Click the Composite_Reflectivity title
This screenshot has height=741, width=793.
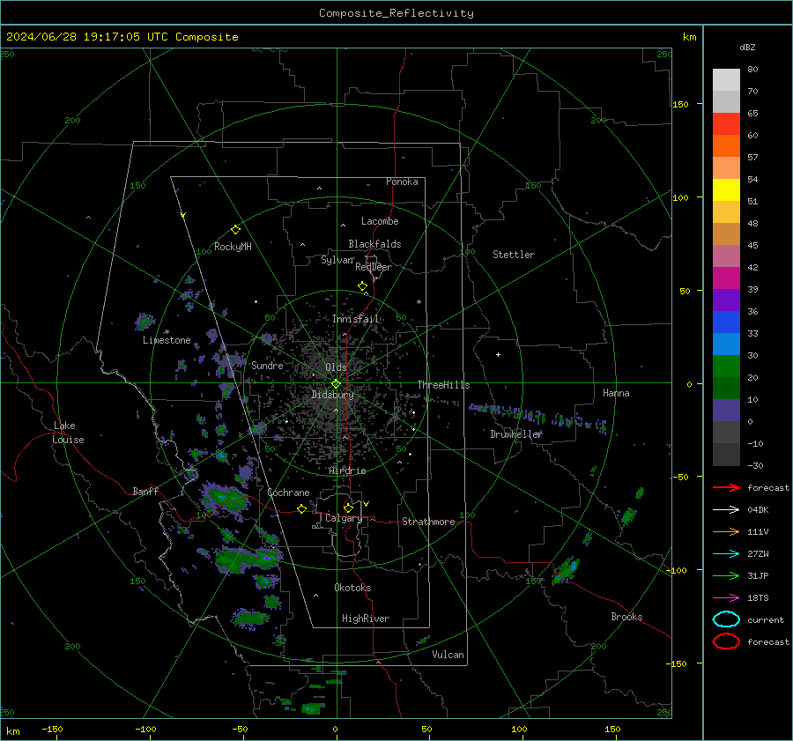tap(396, 13)
